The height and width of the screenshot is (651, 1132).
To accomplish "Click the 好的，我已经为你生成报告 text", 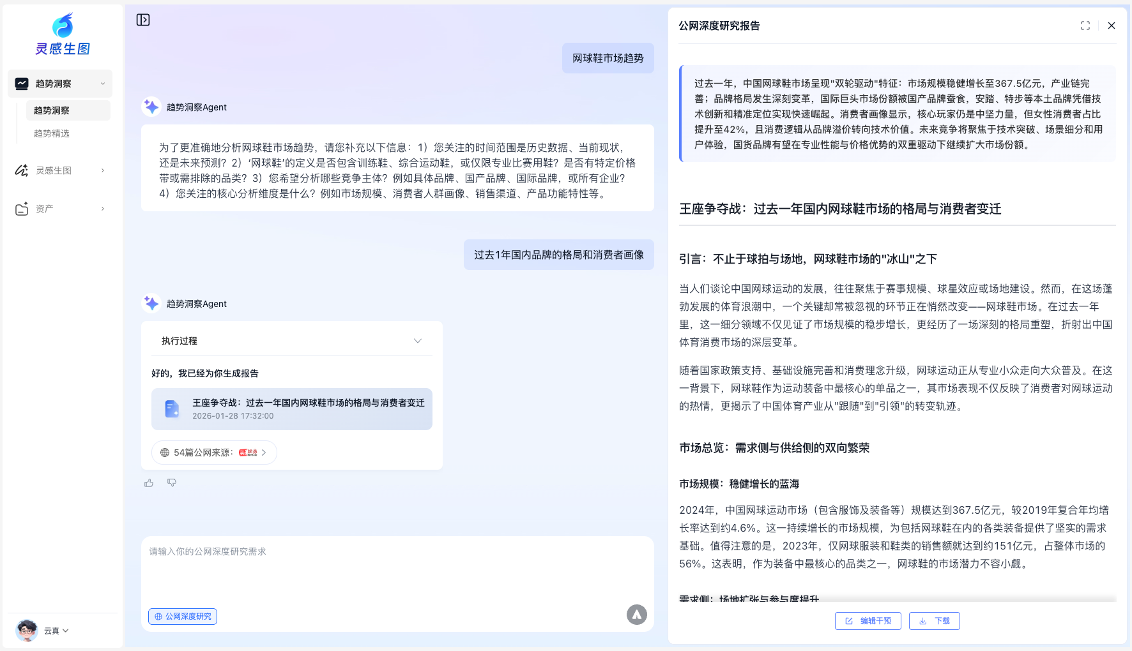I will (205, 373).
